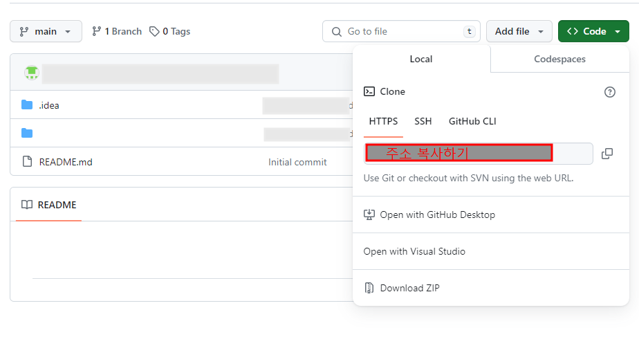Screen dimensions: 639x346
Task: Switch to the Codespaces tab
Action: [x=559, y=59]
